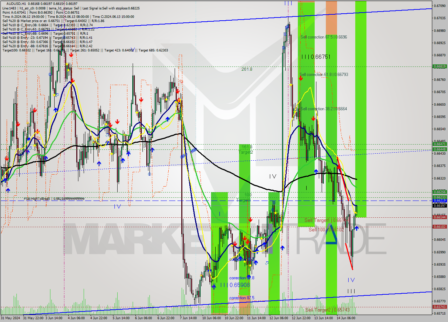The image size is (448, 322).
Task: Click the 0.65825 price axis label
Action: point(440,289)
